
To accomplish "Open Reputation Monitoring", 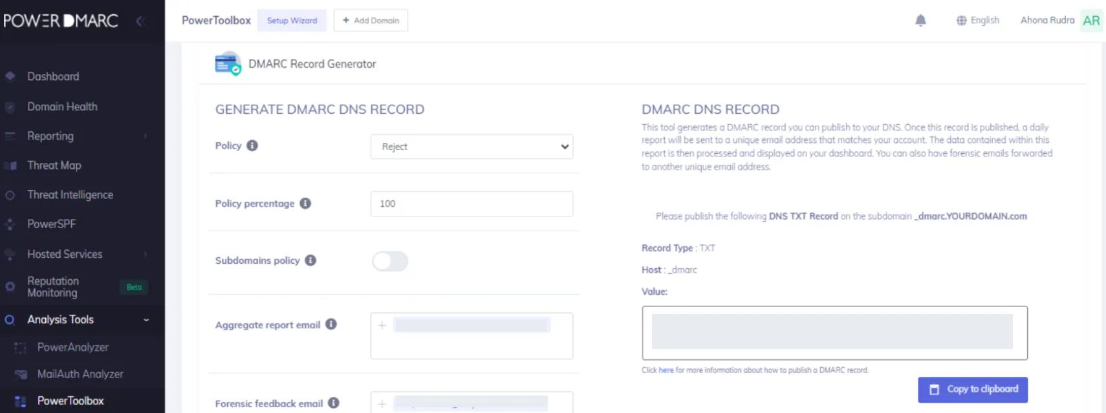I will click(x=52, y=286).
